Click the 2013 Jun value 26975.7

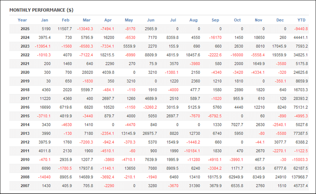[150, 134]
